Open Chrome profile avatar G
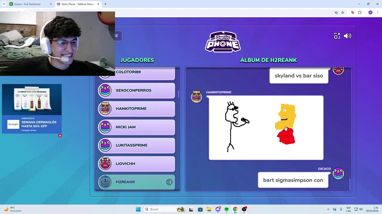 pyautogui.click(x=370, y=12)
